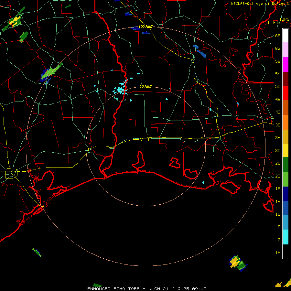Click the (K FT) units label
This screenshot has height=291, width=291.
pos(273,22)
